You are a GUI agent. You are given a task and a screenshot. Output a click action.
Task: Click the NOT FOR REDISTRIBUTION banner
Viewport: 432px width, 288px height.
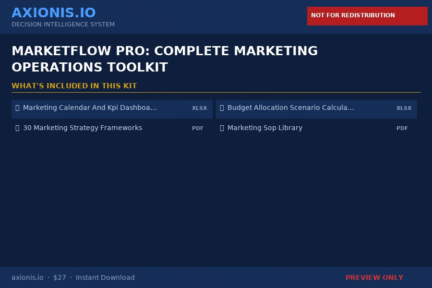coord(367,15)
